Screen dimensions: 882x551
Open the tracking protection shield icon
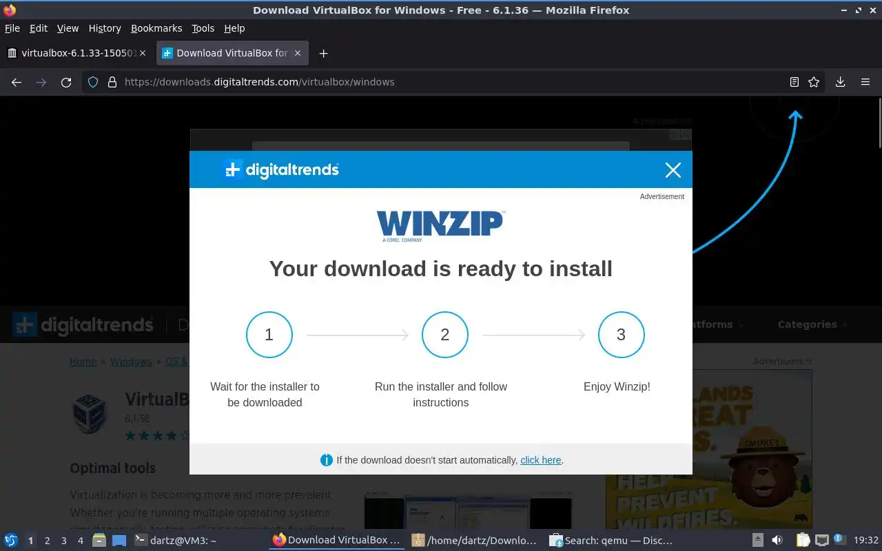[93, 82]
